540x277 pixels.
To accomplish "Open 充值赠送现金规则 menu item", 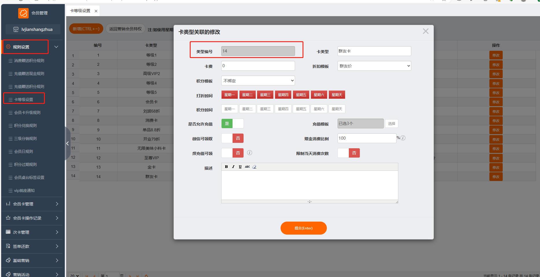I will [x=29, y=74].
